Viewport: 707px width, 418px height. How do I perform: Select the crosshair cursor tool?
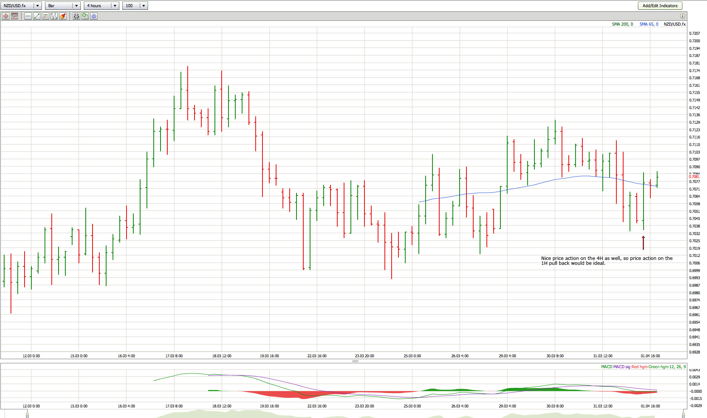(6, 16)
